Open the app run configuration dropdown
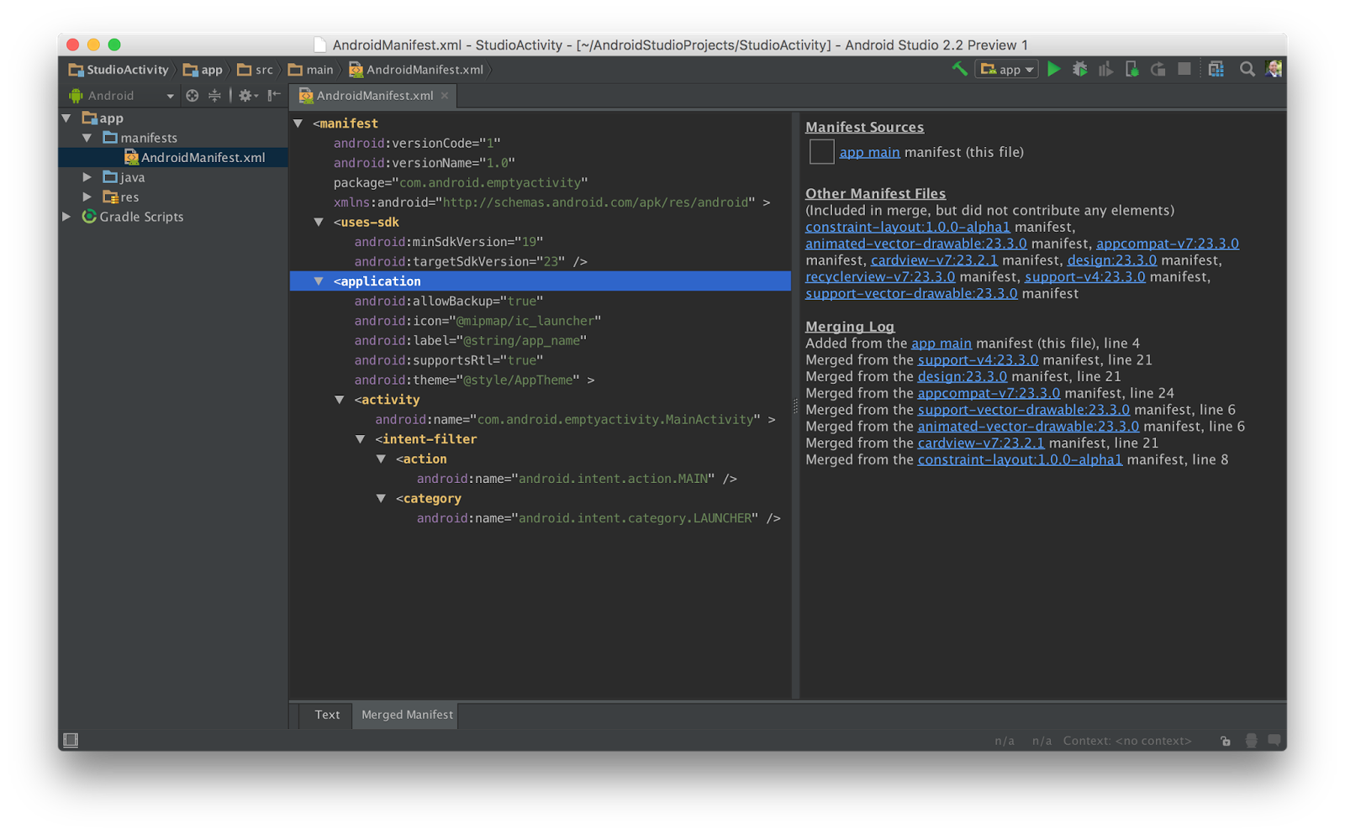1345x834 pixels. tap(1006, 69)
